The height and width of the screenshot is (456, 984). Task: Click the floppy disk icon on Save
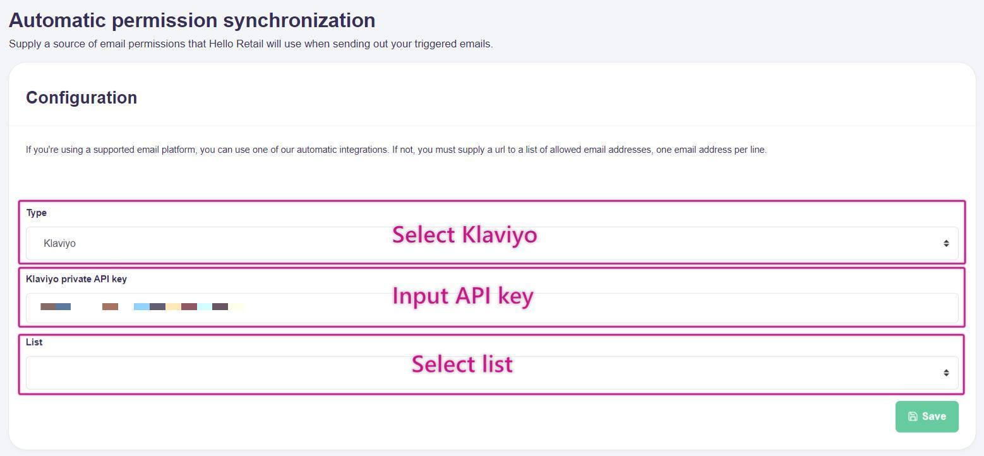click(913, 416)
